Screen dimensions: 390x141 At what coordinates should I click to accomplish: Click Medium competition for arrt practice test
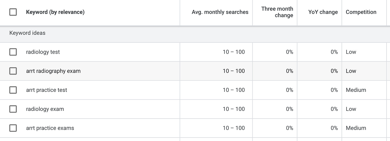[x=356, y=90]
